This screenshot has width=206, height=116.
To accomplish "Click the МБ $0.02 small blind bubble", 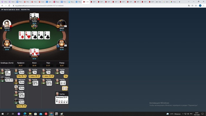I will (x=8, y=73).
